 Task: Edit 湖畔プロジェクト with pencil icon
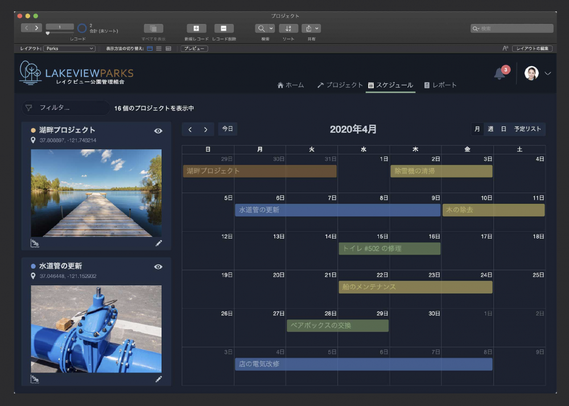pyautogui.click(x=159, y=243)
